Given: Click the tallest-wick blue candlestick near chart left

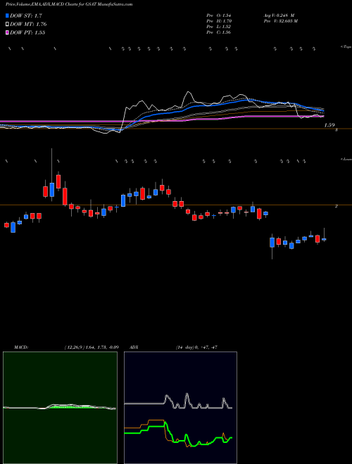Looking at the screenshot, I should [52, 189].
